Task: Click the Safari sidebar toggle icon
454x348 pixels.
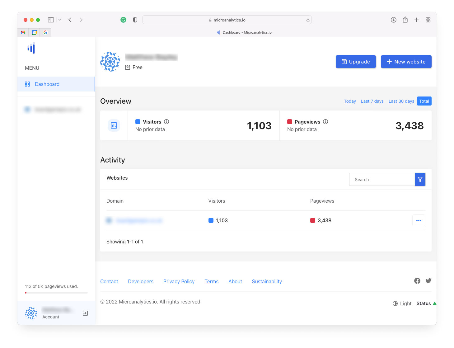Action: tap(51, 20)
